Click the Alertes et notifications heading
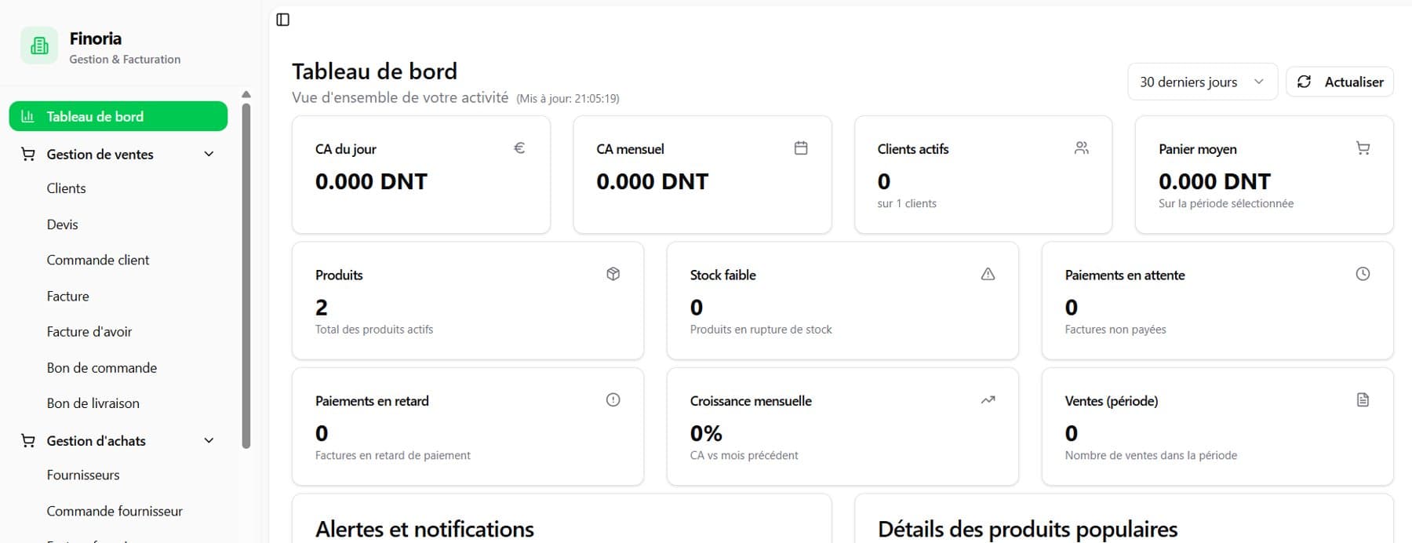 click(424, 530)
